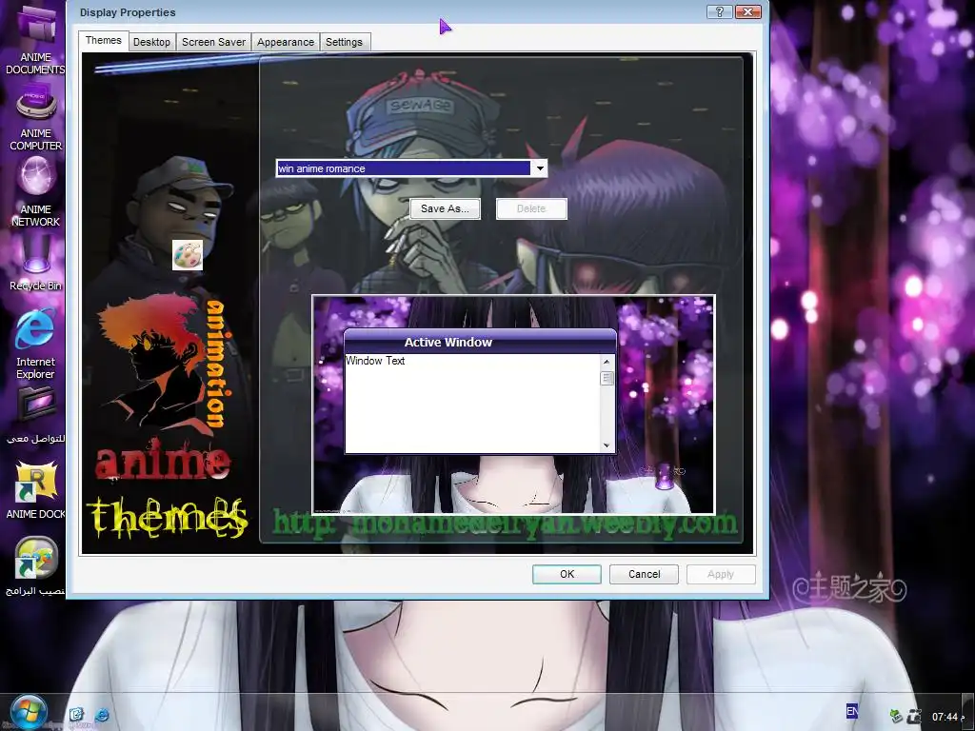
Task: Open the Start orb menu
Action: point(28,712)
